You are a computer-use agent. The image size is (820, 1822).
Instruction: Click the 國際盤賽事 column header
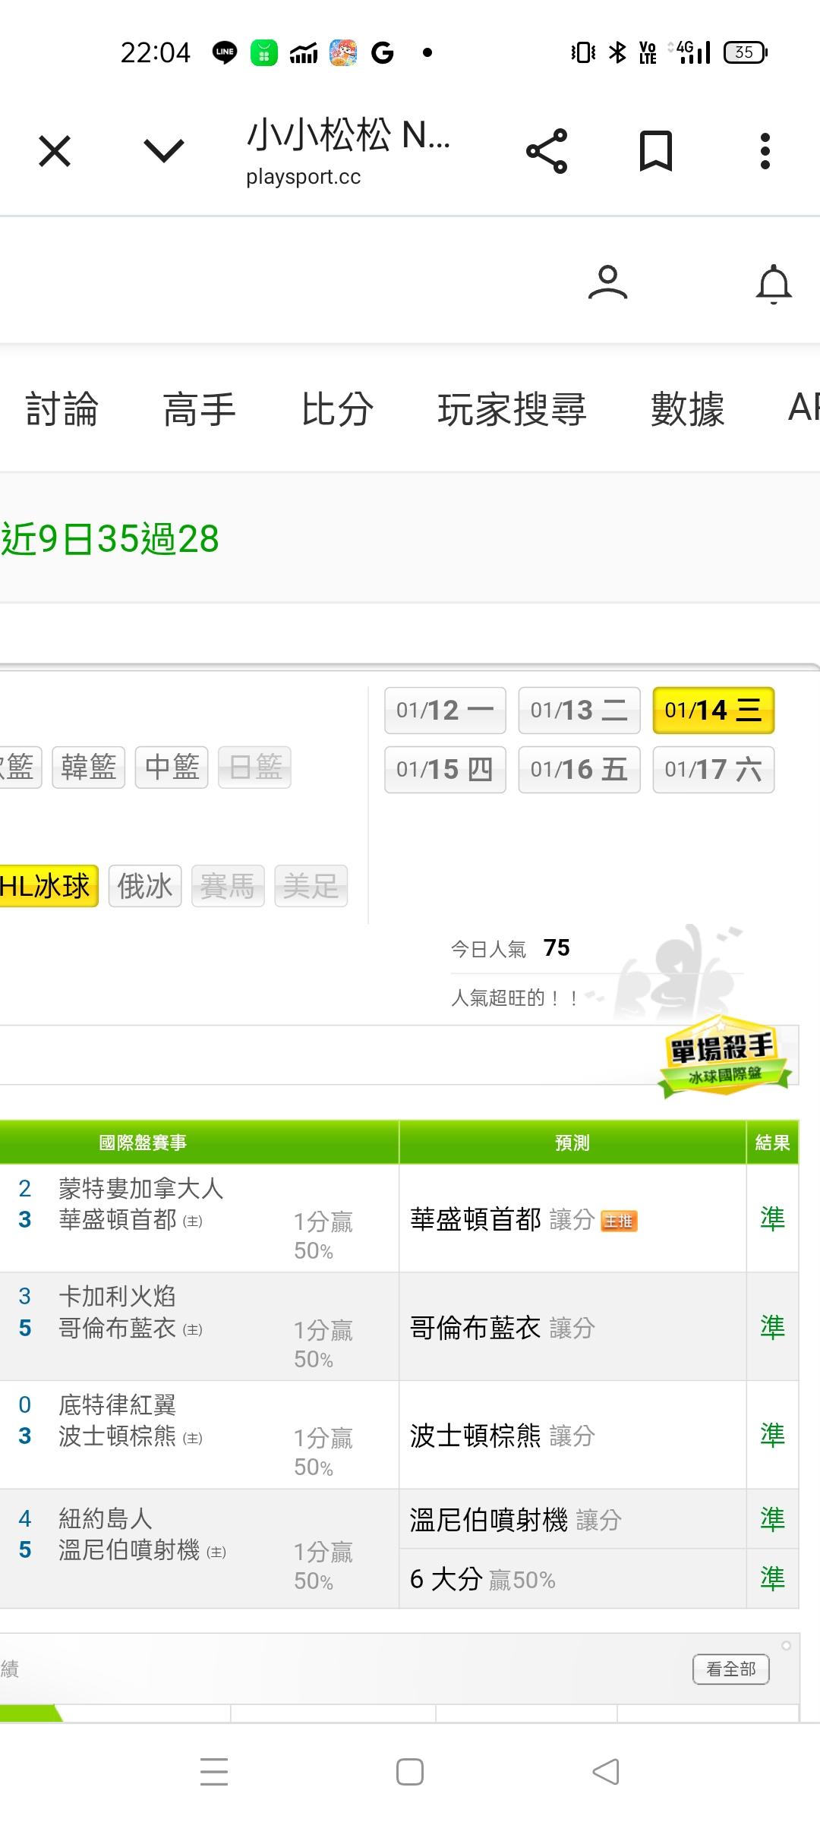coord(143,1143)
